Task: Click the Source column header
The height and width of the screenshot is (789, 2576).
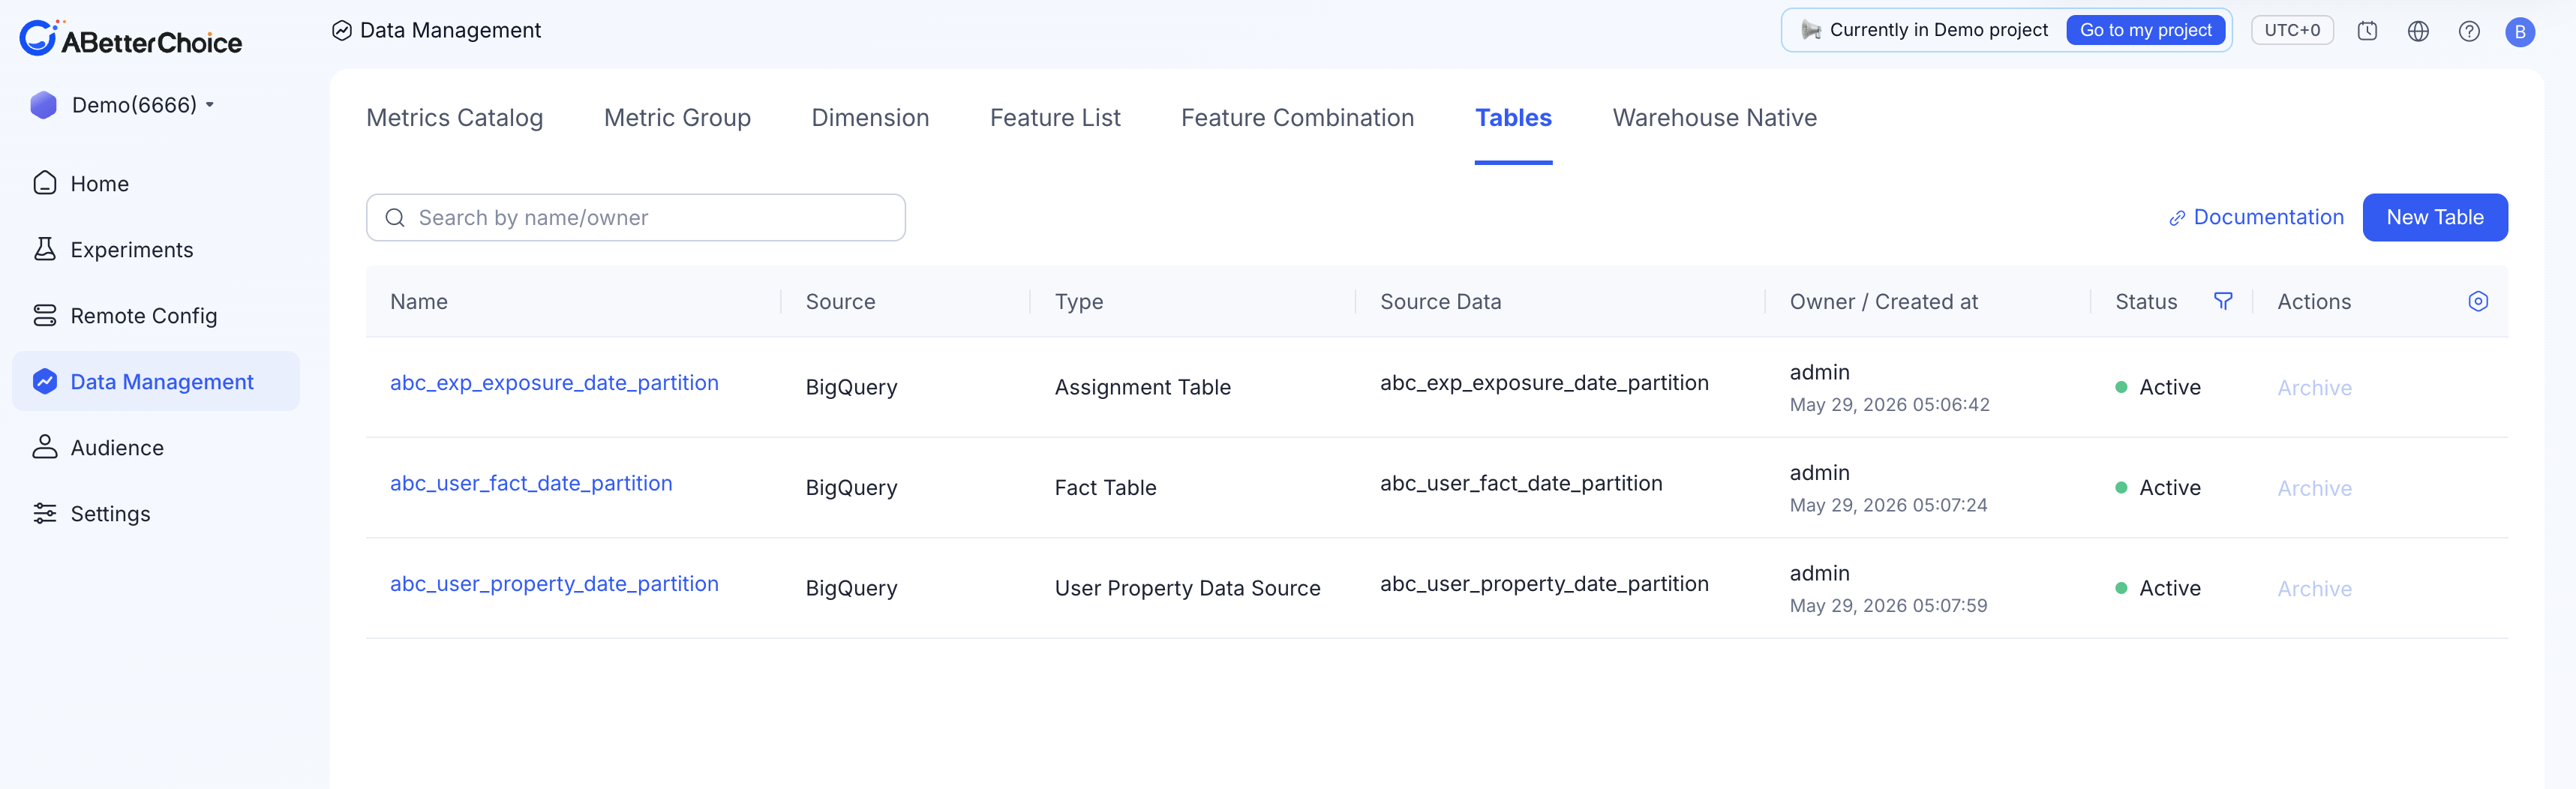Action: (840, 302)
